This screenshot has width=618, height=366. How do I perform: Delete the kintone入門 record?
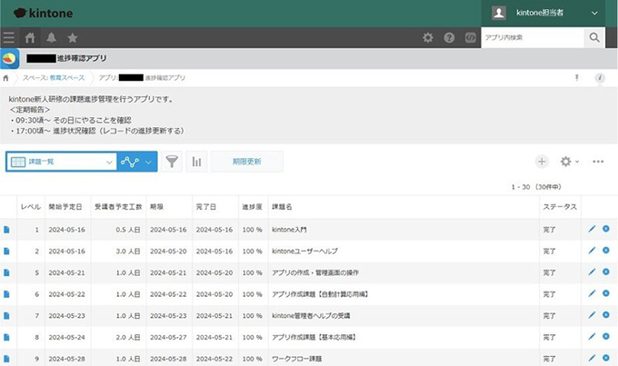coord(606,229)
